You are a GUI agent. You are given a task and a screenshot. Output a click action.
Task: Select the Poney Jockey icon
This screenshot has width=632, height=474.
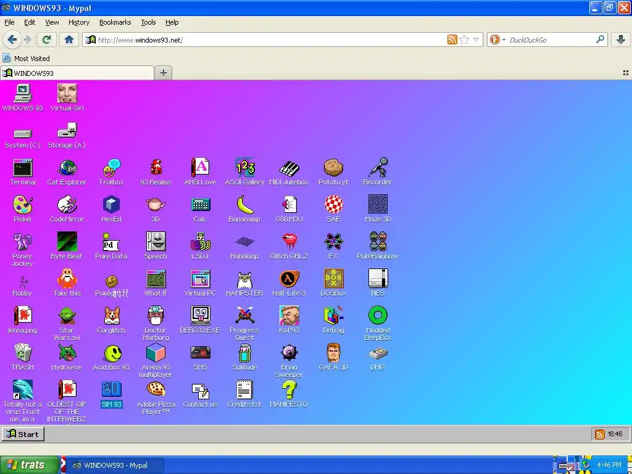(x=23, y=242)
